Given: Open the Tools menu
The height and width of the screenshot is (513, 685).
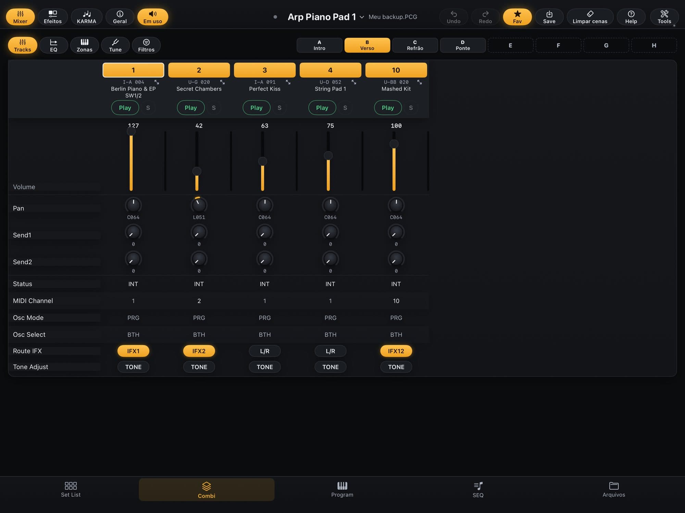Looking at the screenshot, I should coord(664,17).
